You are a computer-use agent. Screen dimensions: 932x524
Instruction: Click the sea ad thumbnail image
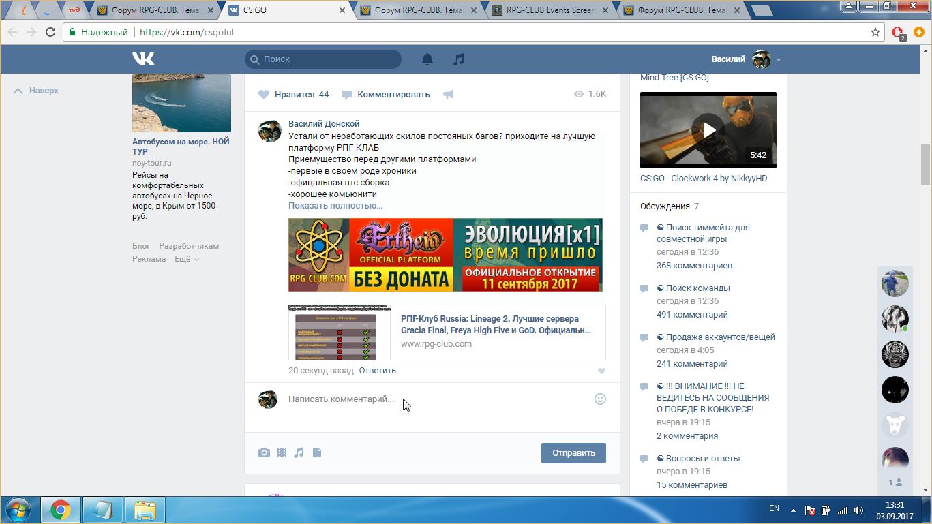(181, 103)
